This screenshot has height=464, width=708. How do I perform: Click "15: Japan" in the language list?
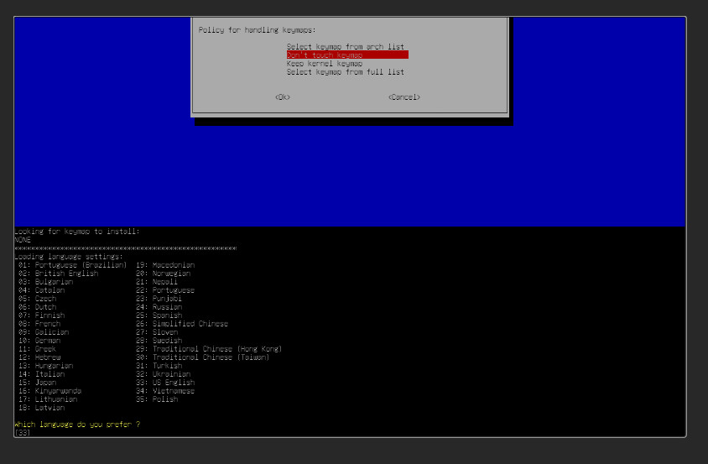coord(37,383)
